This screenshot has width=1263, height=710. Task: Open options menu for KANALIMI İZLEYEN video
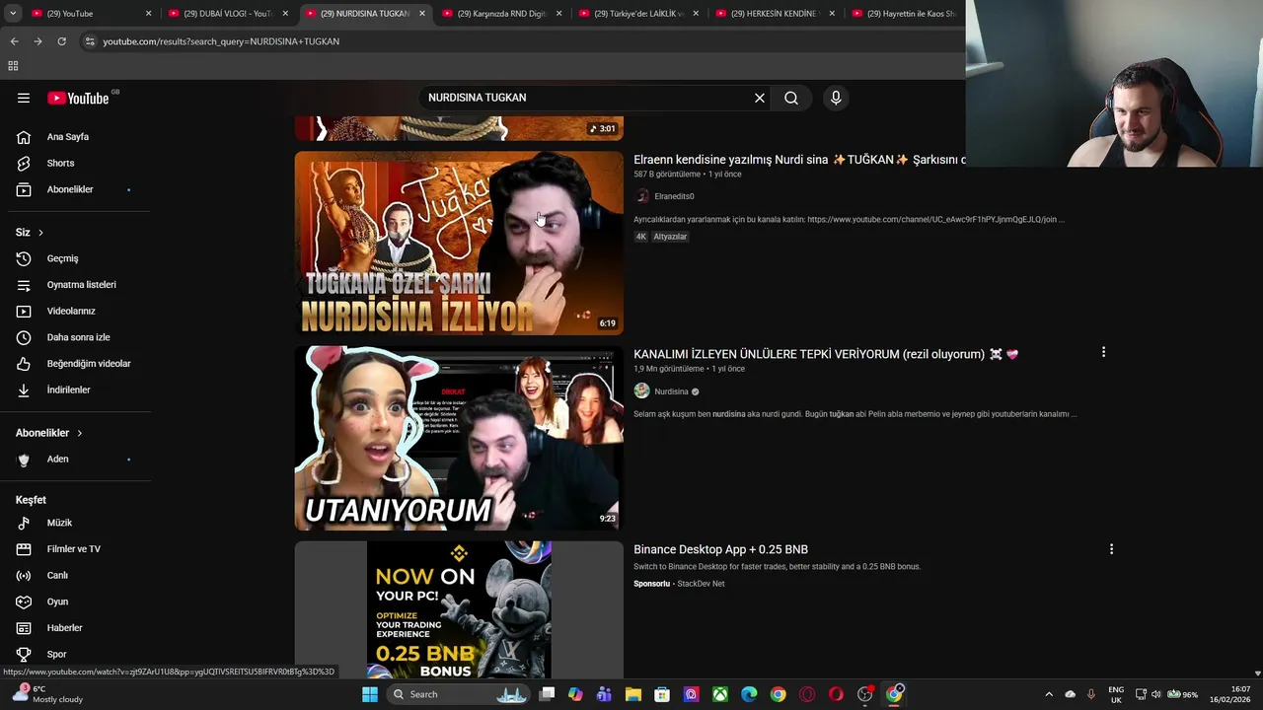[1103, 352]
